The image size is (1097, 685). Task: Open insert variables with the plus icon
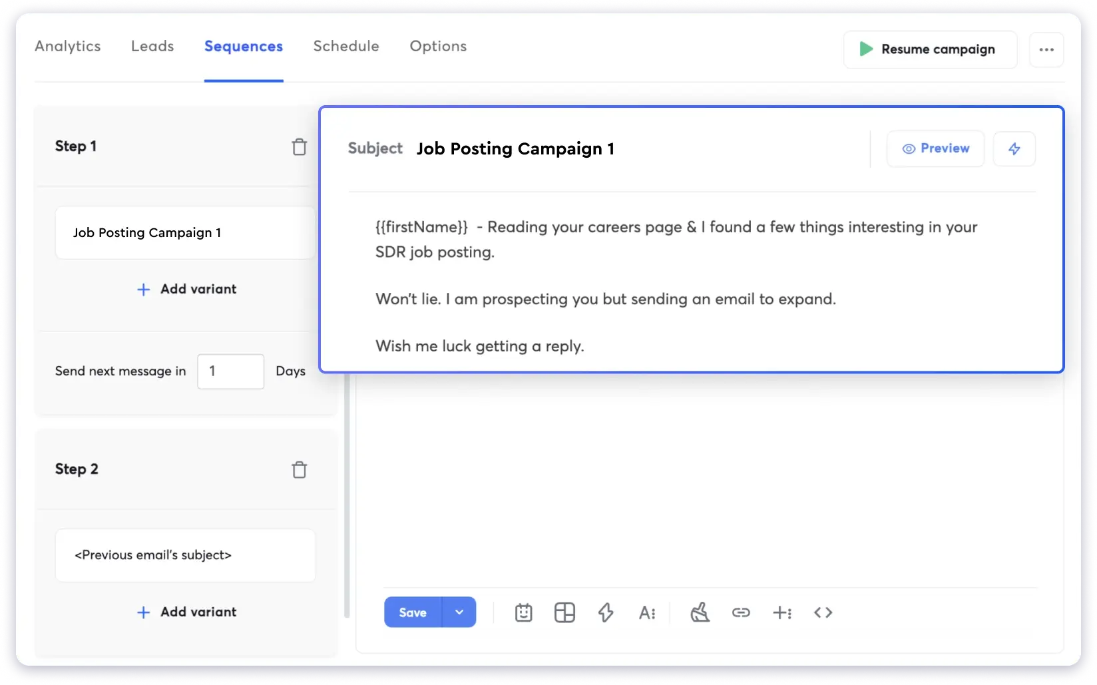tap(782, 612)
